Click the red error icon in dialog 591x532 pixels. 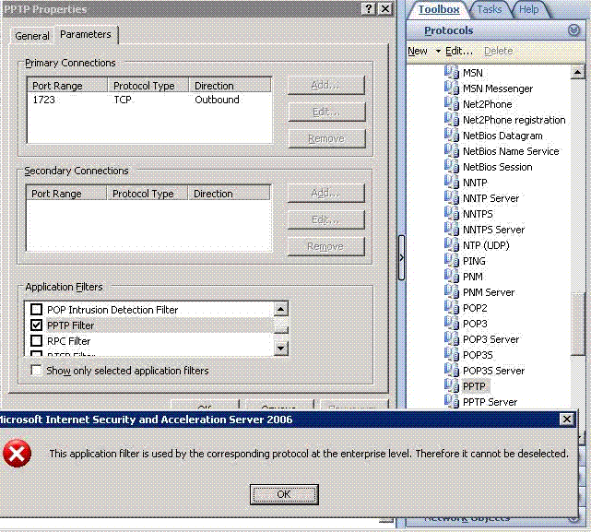tap(17, 453)
